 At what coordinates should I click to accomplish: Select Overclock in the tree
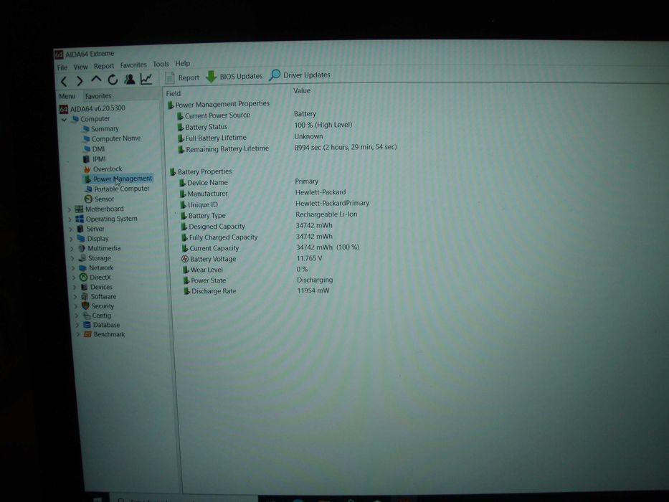pos(103,169)
